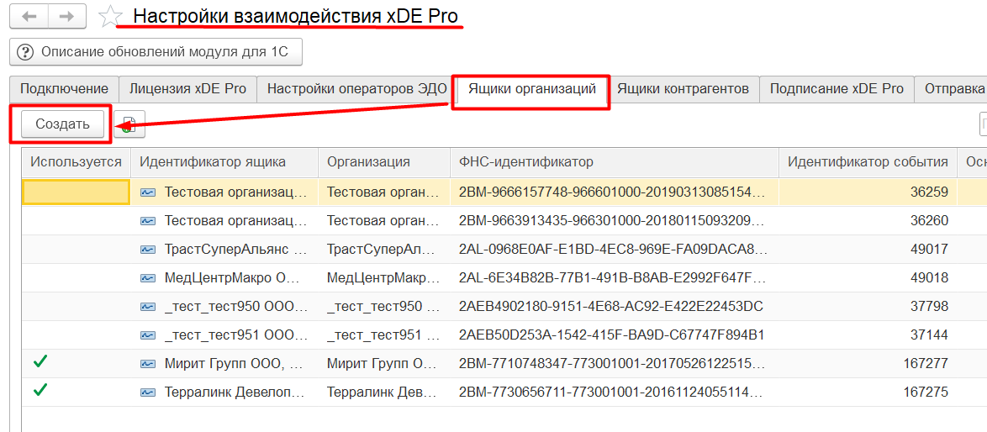Click mailbox icon in _тест_тест950 row
The height and width of the screenshot is (432, 987).
click(x=148, y=307)
